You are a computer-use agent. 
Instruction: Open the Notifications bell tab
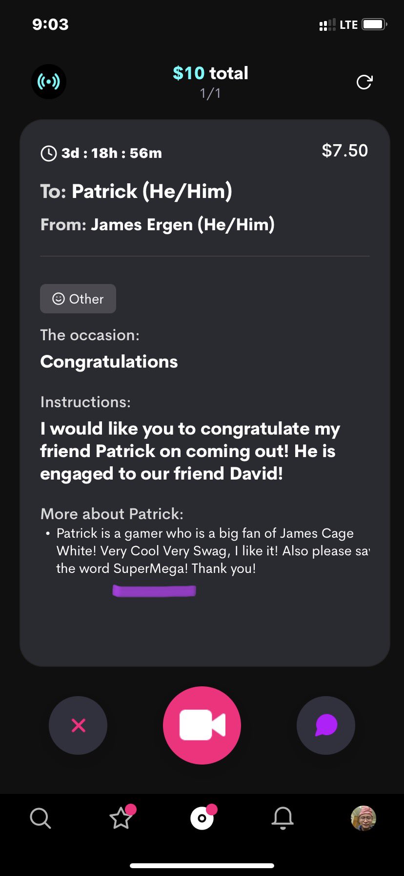click(283, 818)
